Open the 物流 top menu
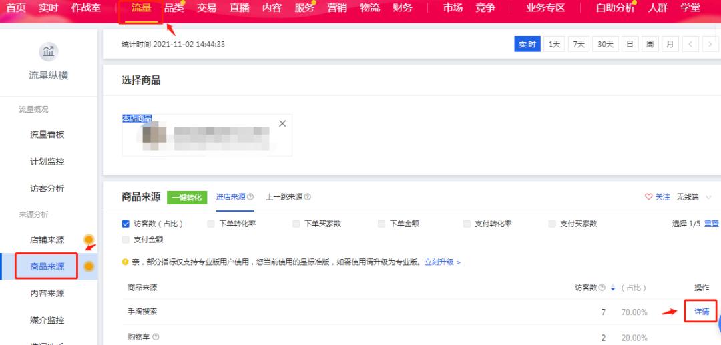The image size is (721, 345). [370, 8]
